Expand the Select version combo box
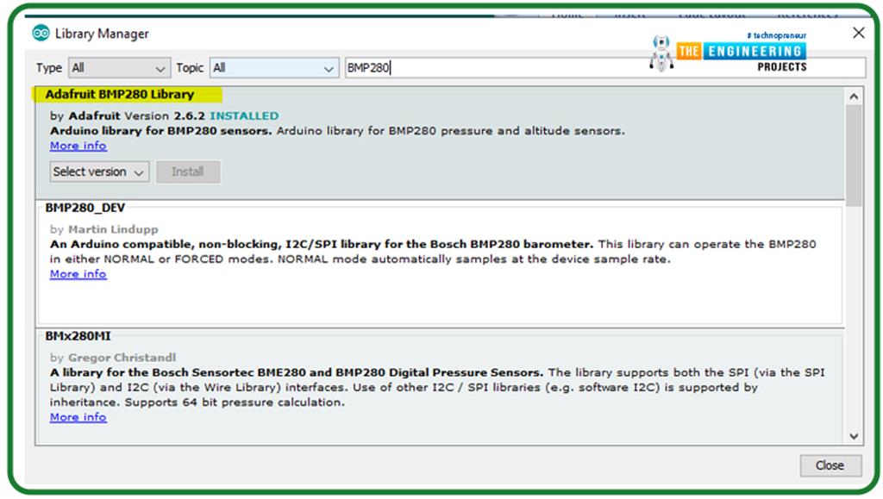This screenshot has height=499, width=883. point(97,172)
